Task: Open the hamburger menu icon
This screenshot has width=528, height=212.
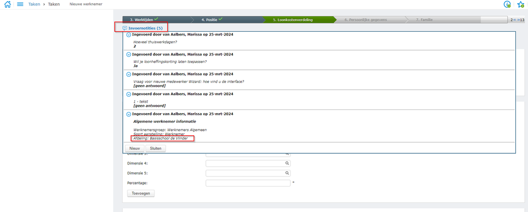Action: 20,4
